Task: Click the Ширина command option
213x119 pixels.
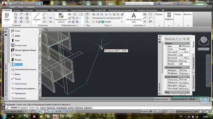Action: (88, 108)
